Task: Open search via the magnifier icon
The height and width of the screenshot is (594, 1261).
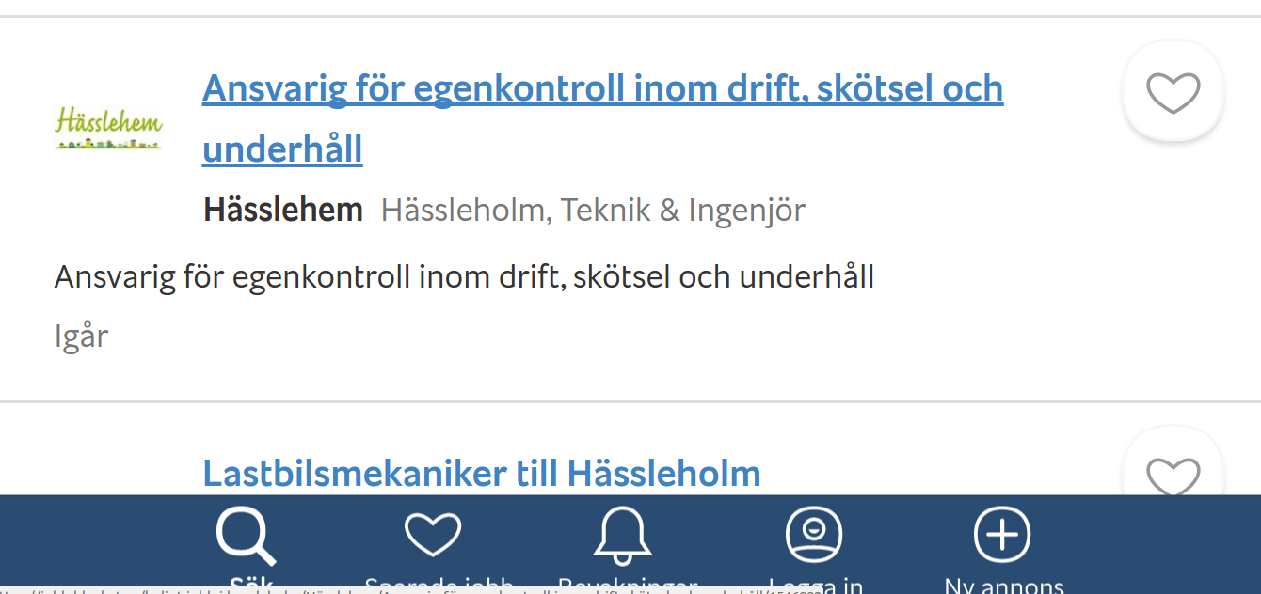Action: [246, 536]
